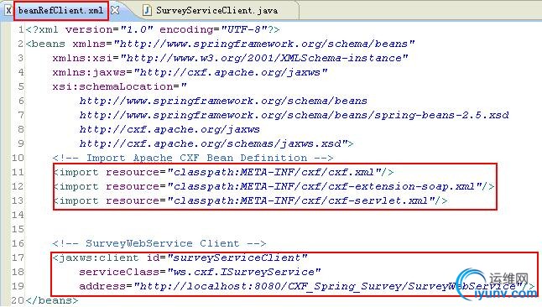Click the xmlns:xsi attribute line
Image resolution: width=542 pixels, height=307 pixels.
click(230, 58)
